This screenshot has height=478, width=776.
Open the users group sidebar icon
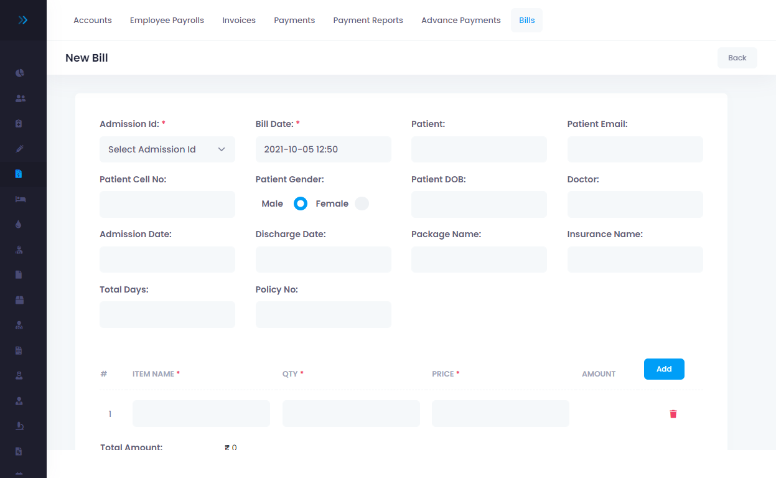click(x=20, y=98)
